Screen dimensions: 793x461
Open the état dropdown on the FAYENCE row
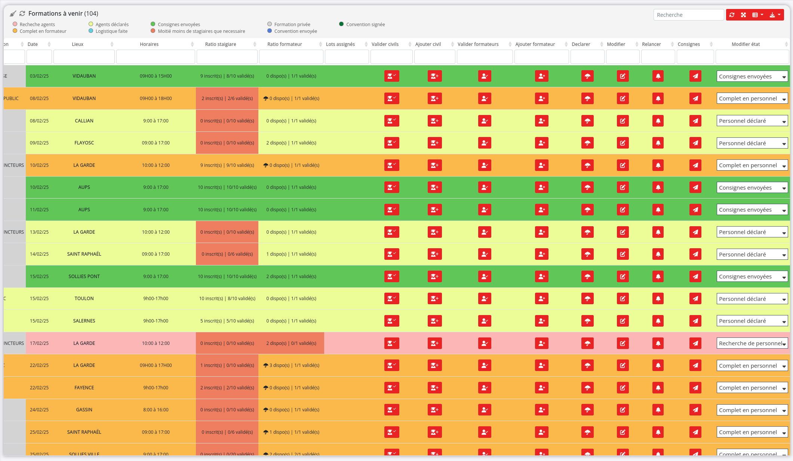click(752, 388)
